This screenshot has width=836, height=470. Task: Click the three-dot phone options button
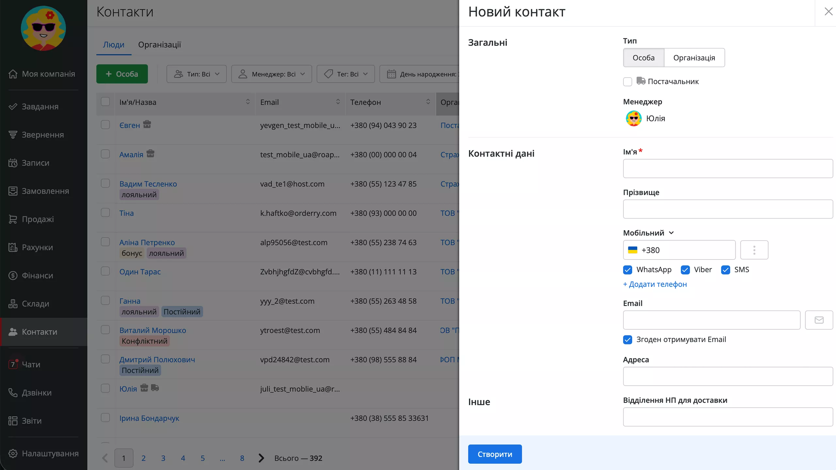point(754,250)
